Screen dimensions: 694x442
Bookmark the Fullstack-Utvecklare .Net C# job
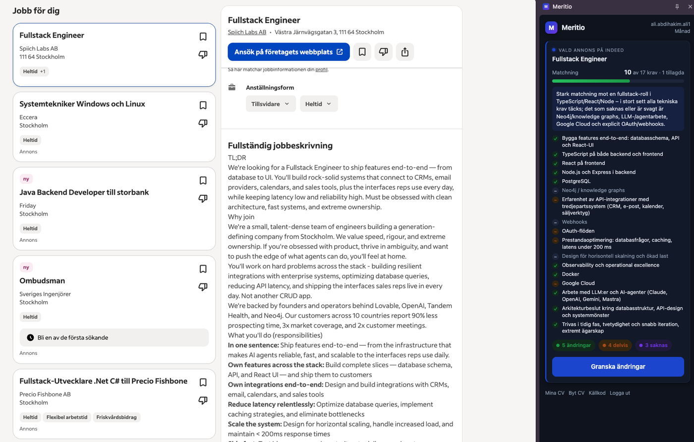pos(203,382)
